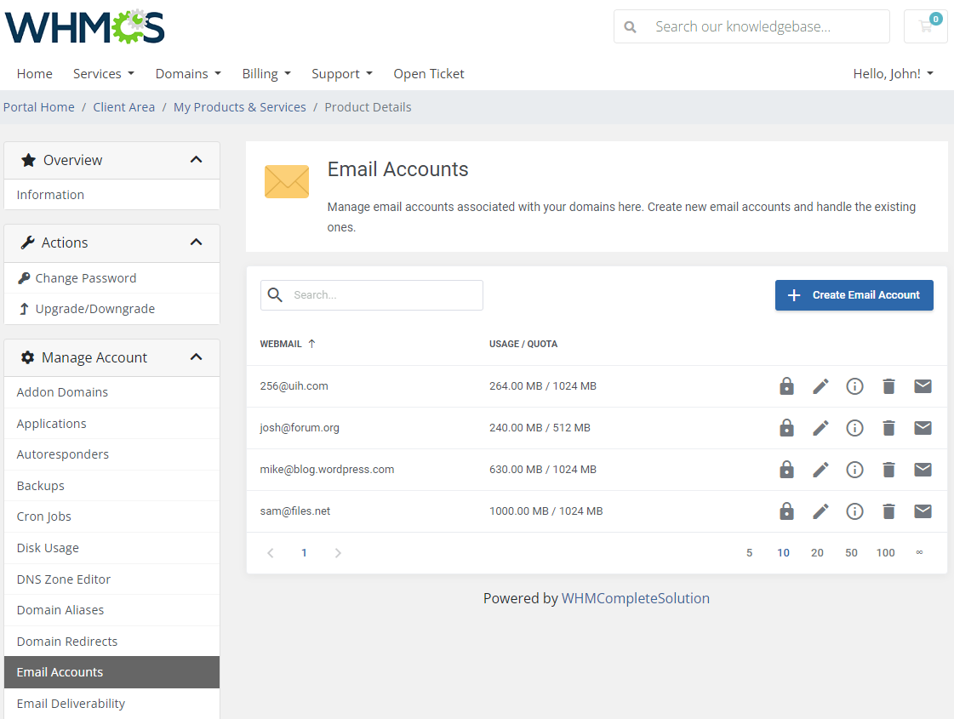The height and width of the screenshot is (719, 954).
Task: Show unlimited entries per page
Action: [919, 552]
